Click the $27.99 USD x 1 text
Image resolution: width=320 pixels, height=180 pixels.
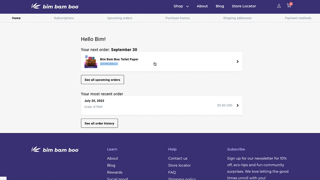click(109, 64)
